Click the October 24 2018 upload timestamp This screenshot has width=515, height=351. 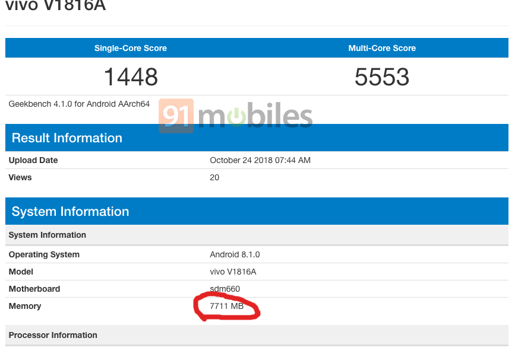(260, 160)
